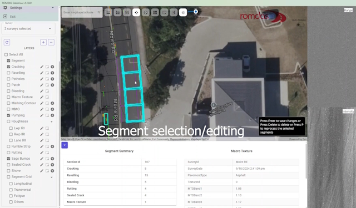Open the Settings sidebar item
356x208 pixels.
16,8
